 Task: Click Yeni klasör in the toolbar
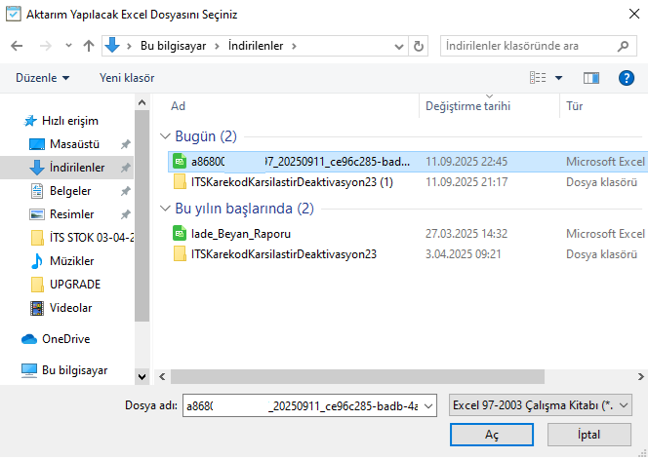pyautogui.click(x=127, y=78)
